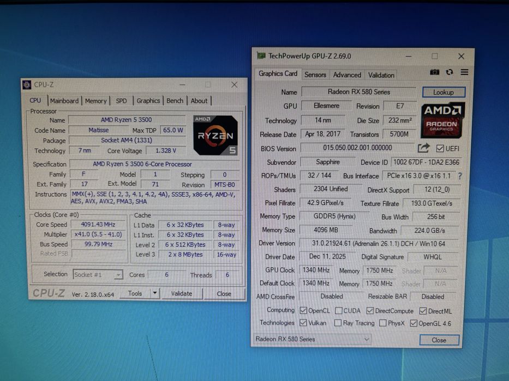The image size is (509, 381).
Task: Click the Max TDP value 65.0 W
Action: coord(173,130)
